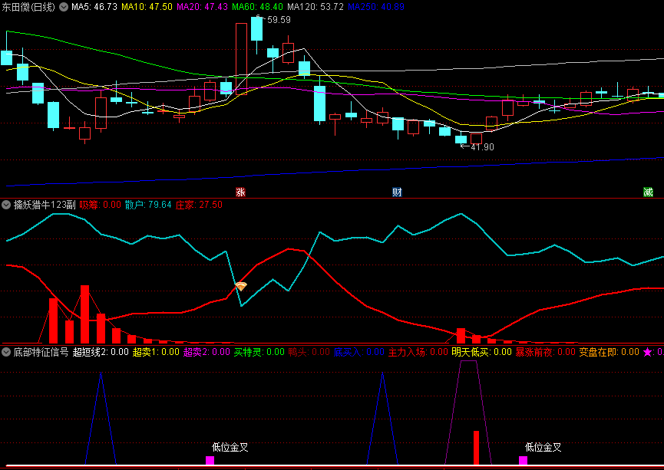Open dropdown beside 底部特征信号 indicator
The width and height of the screenshot is (664, 470).
(x=6, y=352)
